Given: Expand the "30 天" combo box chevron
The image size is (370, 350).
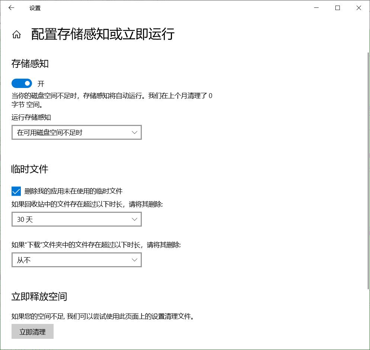Looking at the screenshot, I should (134, 219).
